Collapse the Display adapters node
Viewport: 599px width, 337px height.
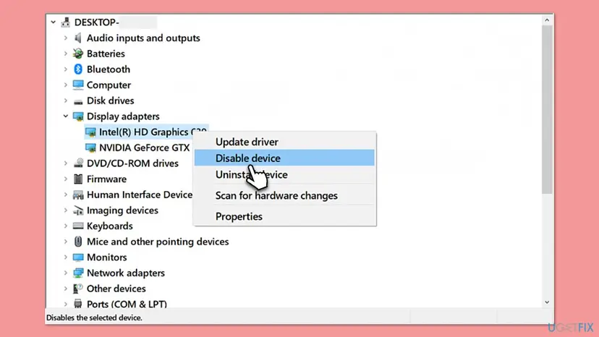[66, 116]
